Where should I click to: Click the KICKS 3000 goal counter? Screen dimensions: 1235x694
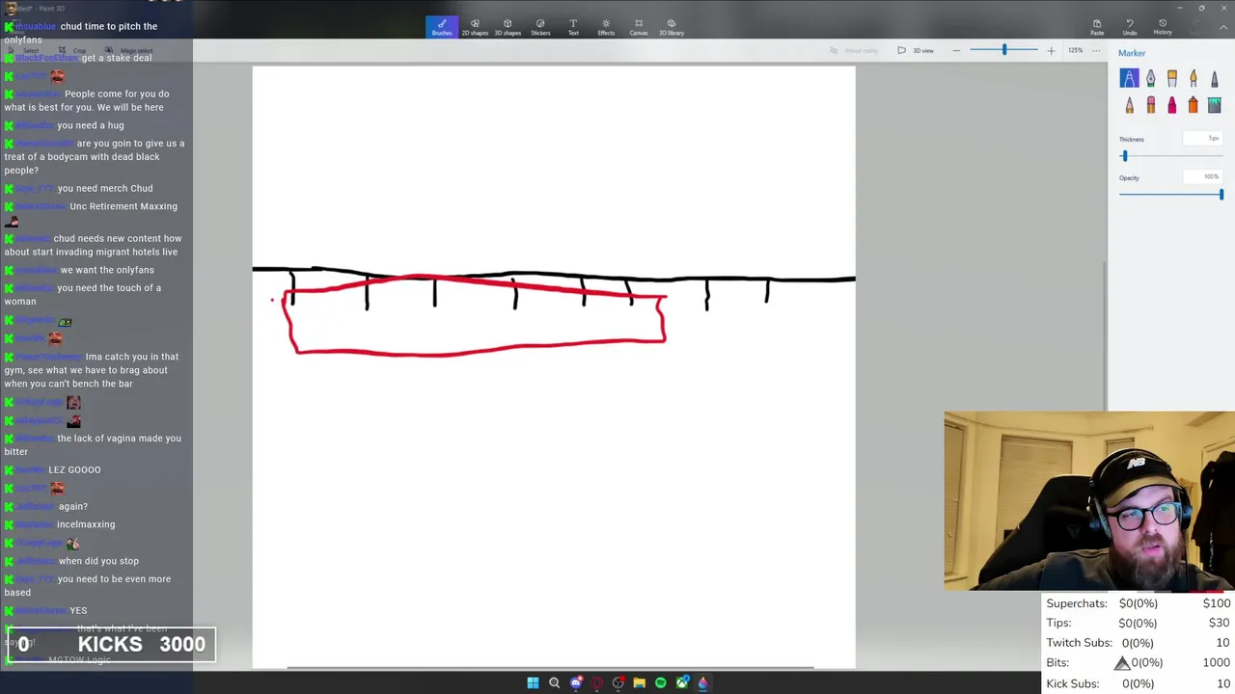click(111, 645)
